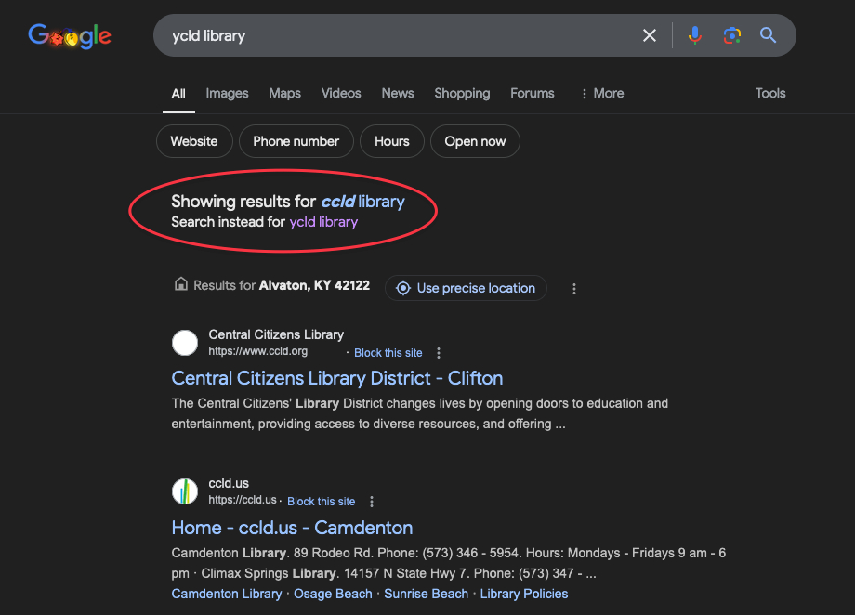855x615 pixels.
Task: Switch to the News tab
Action: [x=397, y=93]
